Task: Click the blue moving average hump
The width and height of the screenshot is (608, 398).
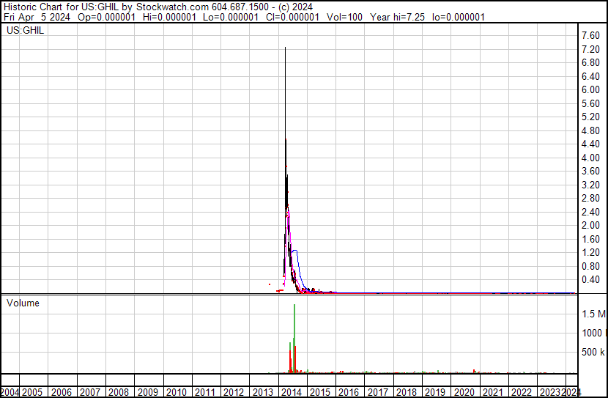Action: point(295,251)
